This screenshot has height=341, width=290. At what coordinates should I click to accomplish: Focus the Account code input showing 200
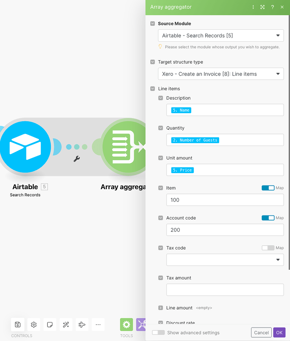(x=225, y=230)
